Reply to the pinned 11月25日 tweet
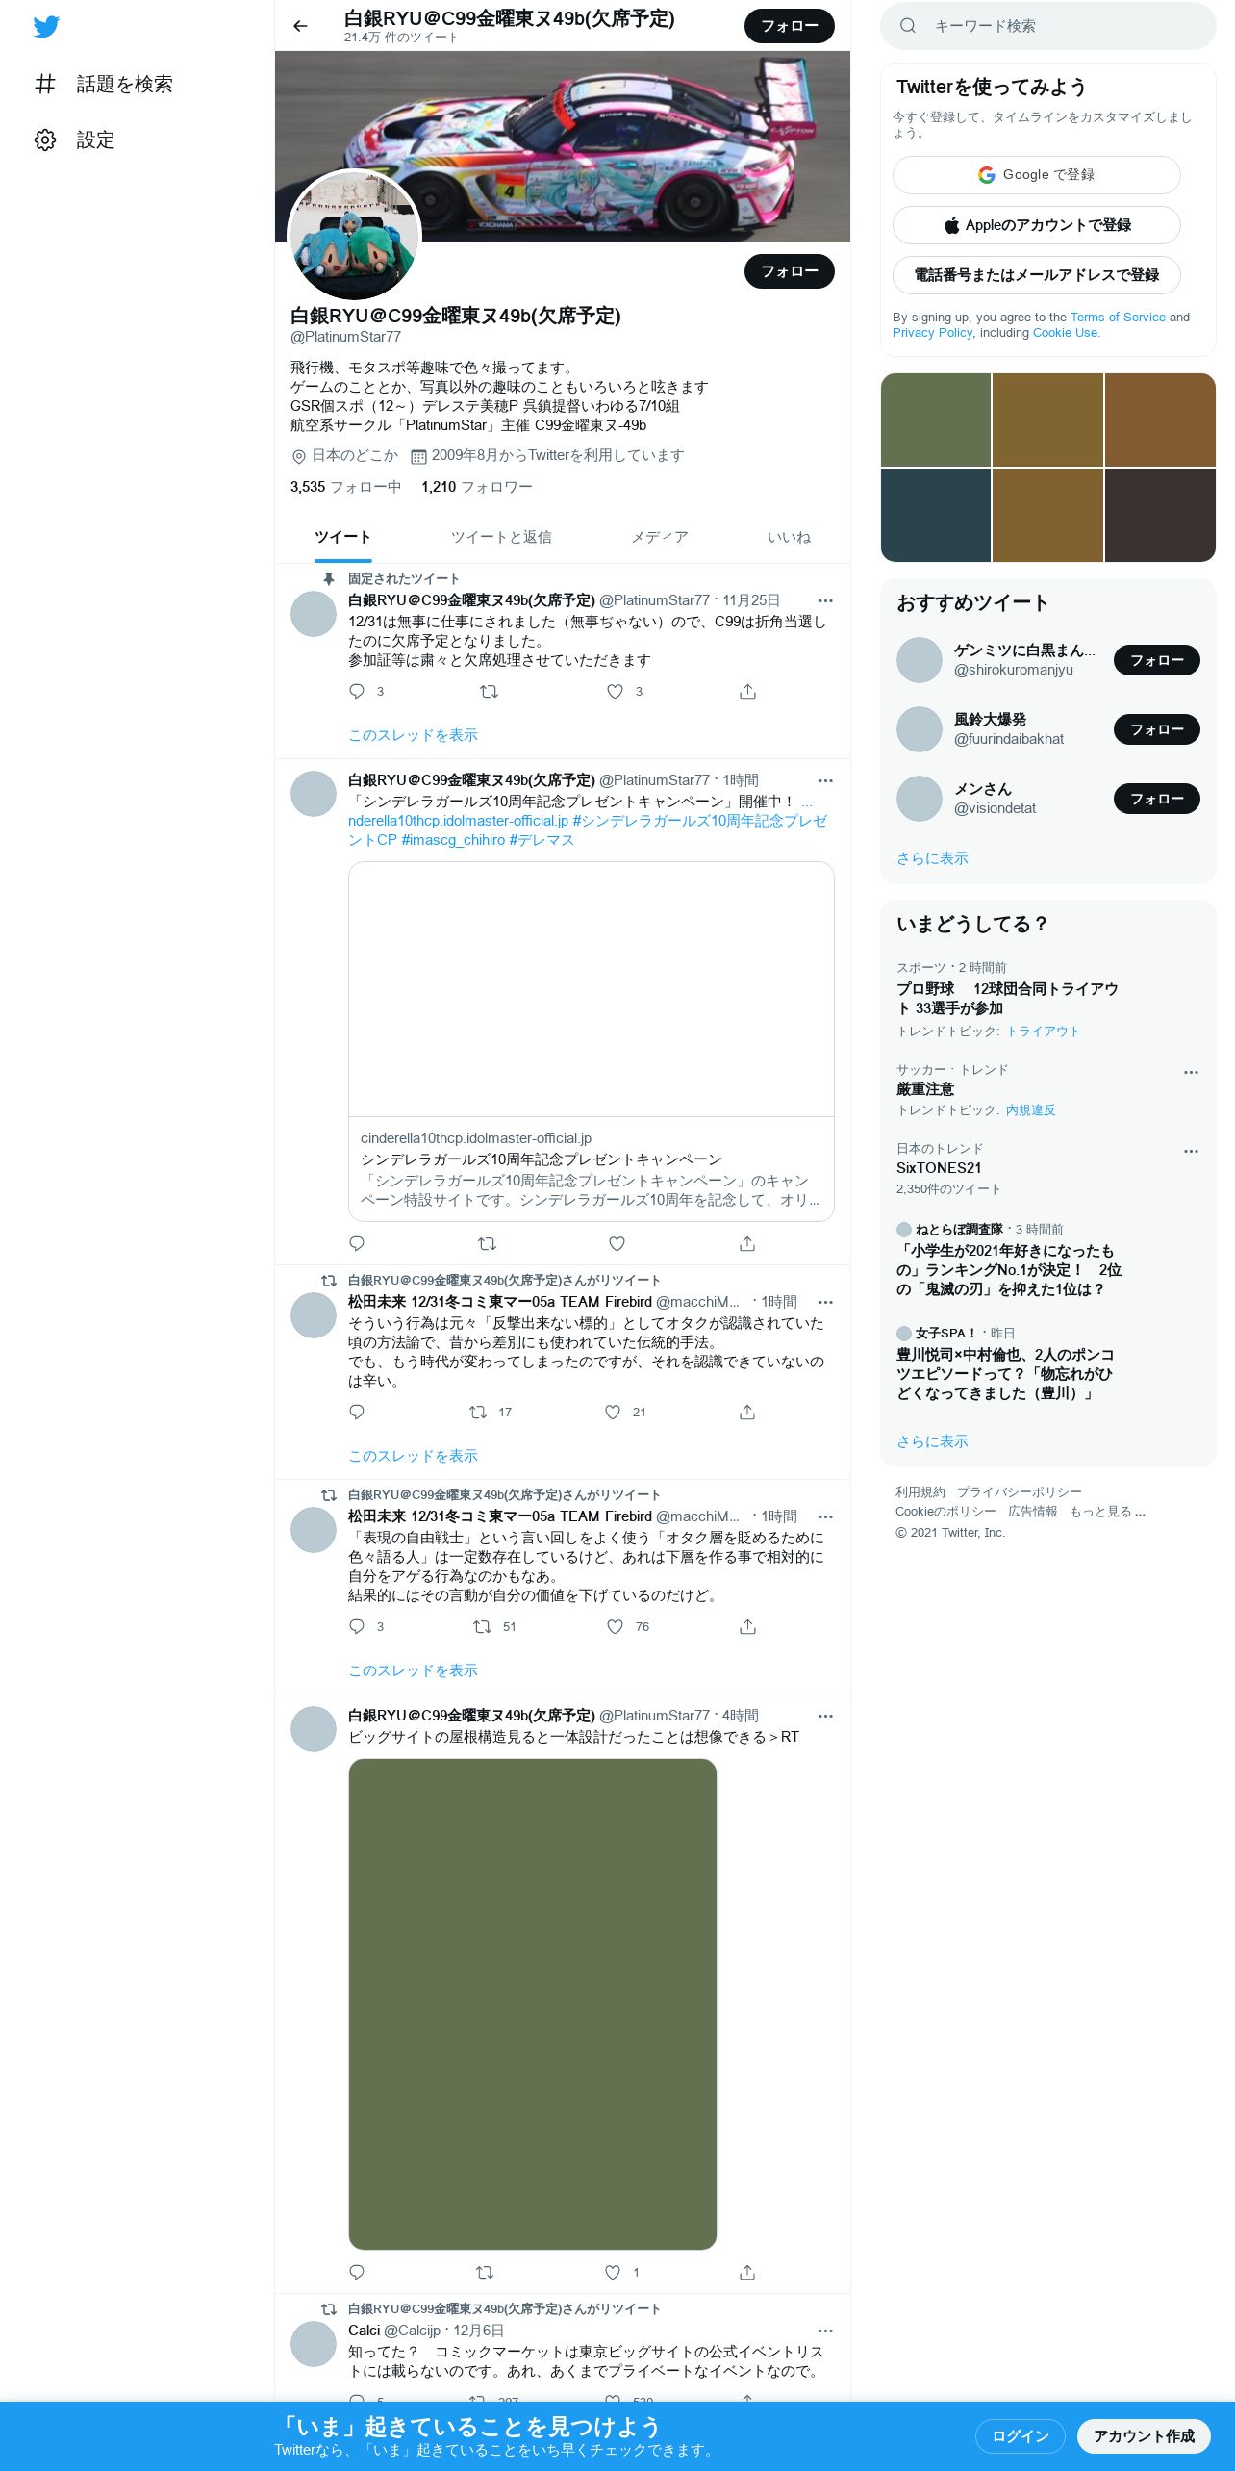 point(357,691)
